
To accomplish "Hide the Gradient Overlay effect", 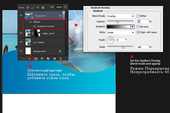I will click(x=34, y=26).
